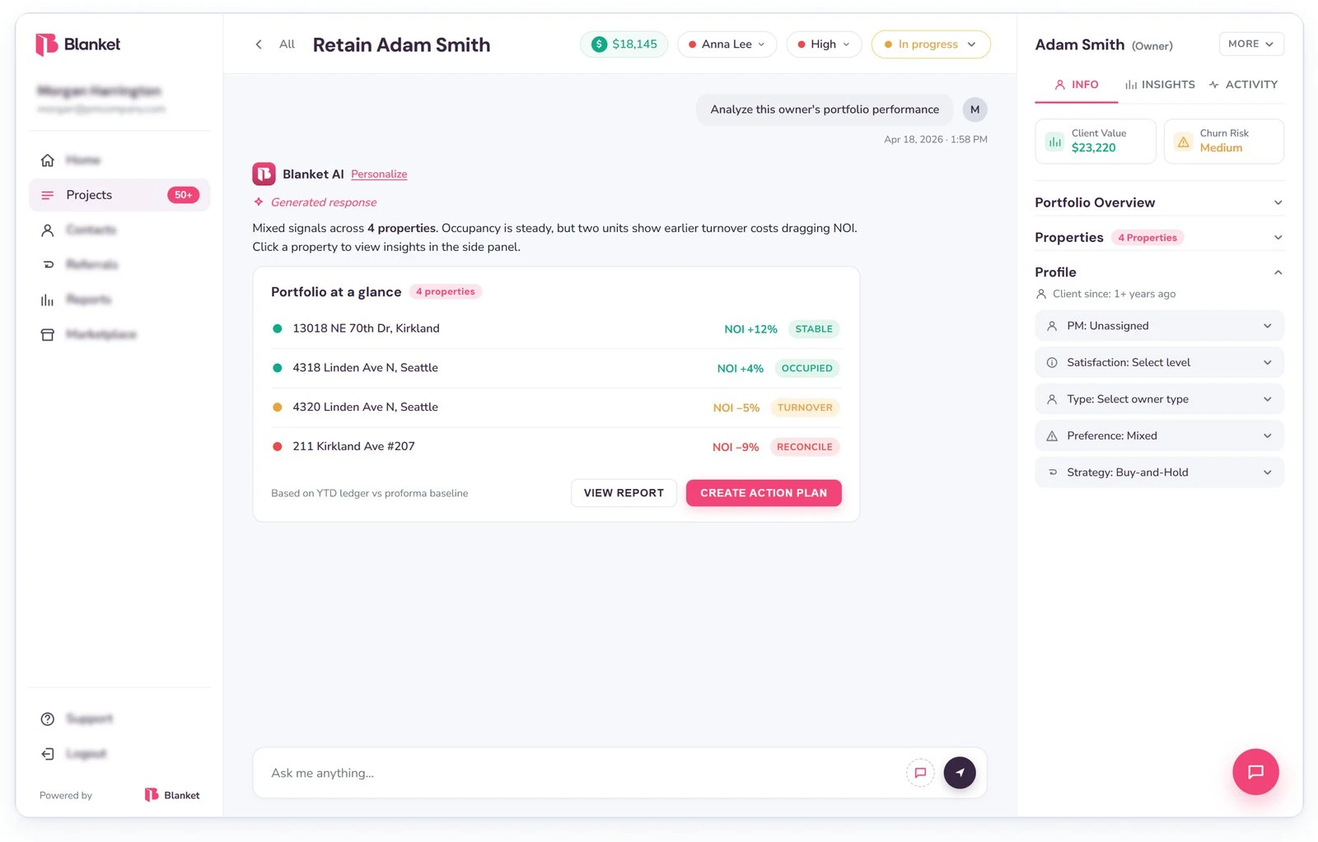Screen dimensions: 1318x842
Task: Click the chat bubble icon in the input bar
Action: [x=920, y=773]
